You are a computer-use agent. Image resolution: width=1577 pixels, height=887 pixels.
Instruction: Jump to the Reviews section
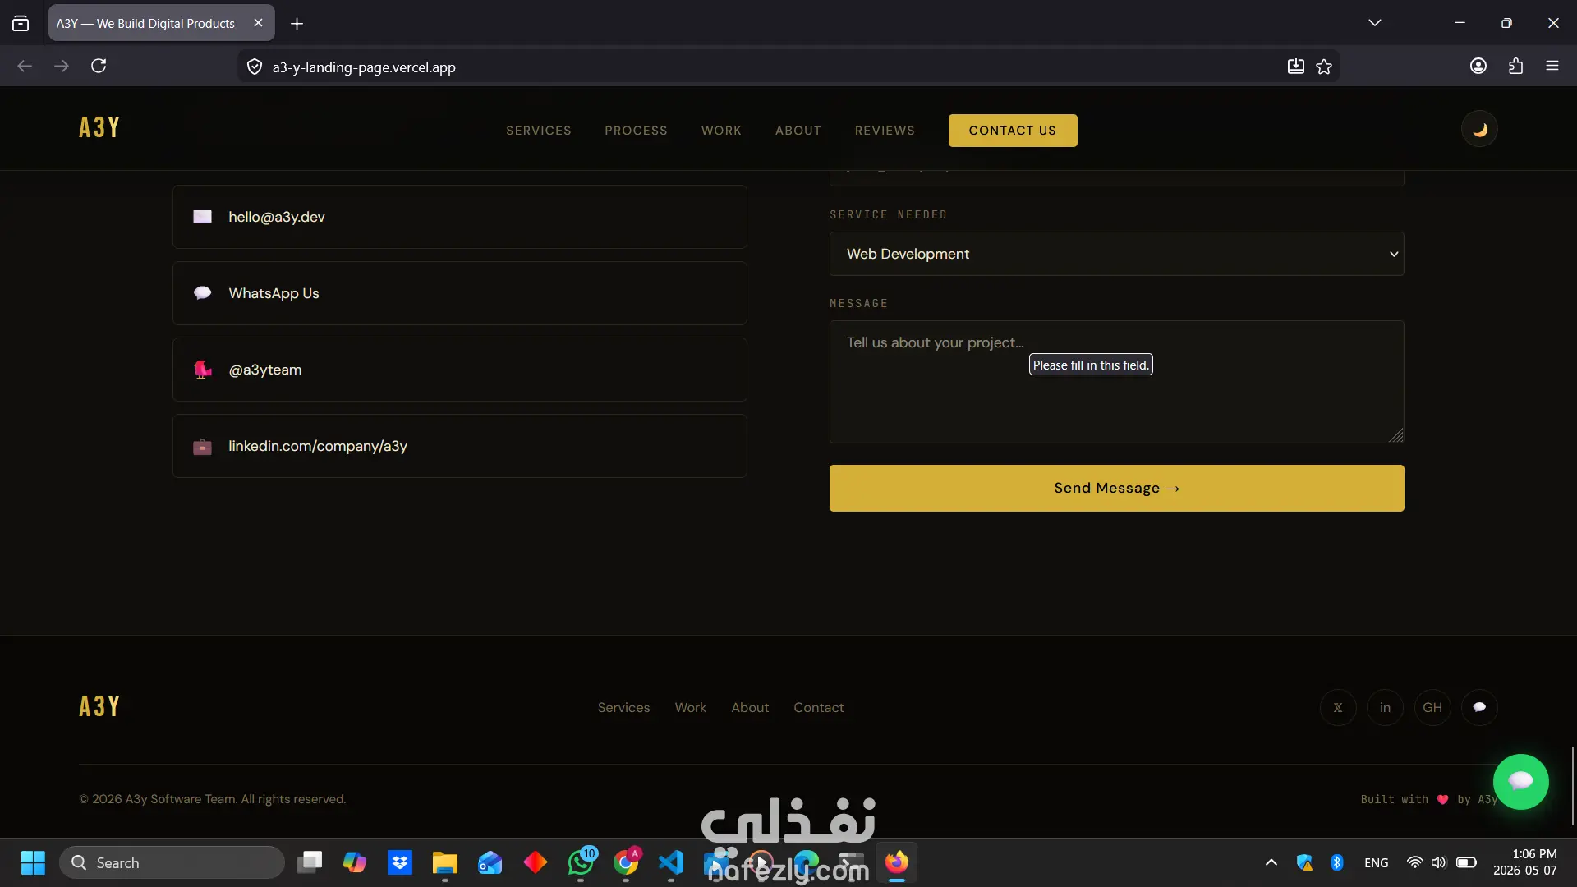click(x=885, y=131)
